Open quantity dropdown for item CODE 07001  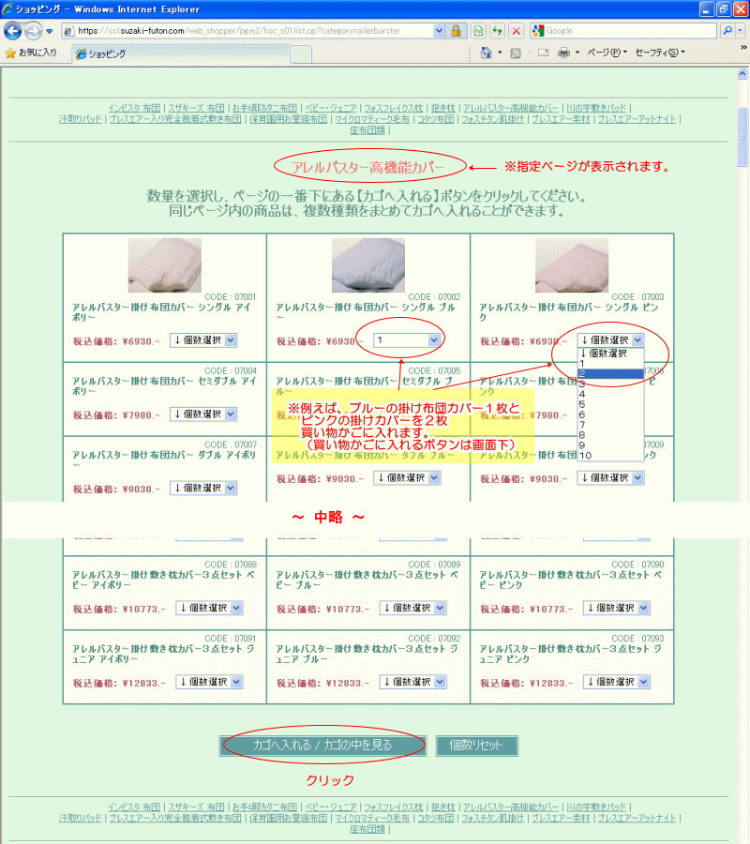[203, 340]
